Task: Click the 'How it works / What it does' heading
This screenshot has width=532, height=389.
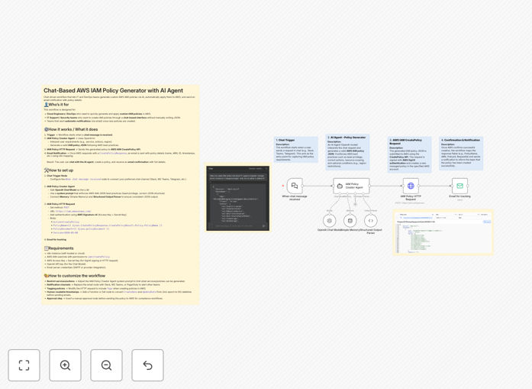Action: tap(71, 129)
